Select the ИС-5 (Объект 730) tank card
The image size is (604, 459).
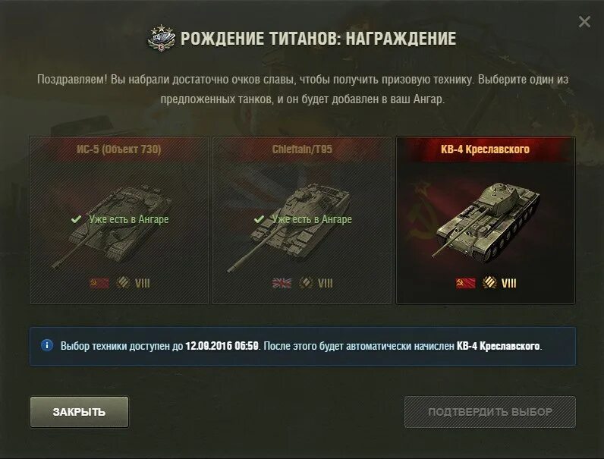119,220
